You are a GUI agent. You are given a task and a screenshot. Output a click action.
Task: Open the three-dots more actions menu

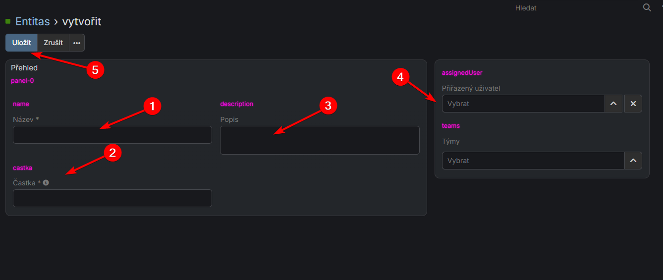coord(77,43)
